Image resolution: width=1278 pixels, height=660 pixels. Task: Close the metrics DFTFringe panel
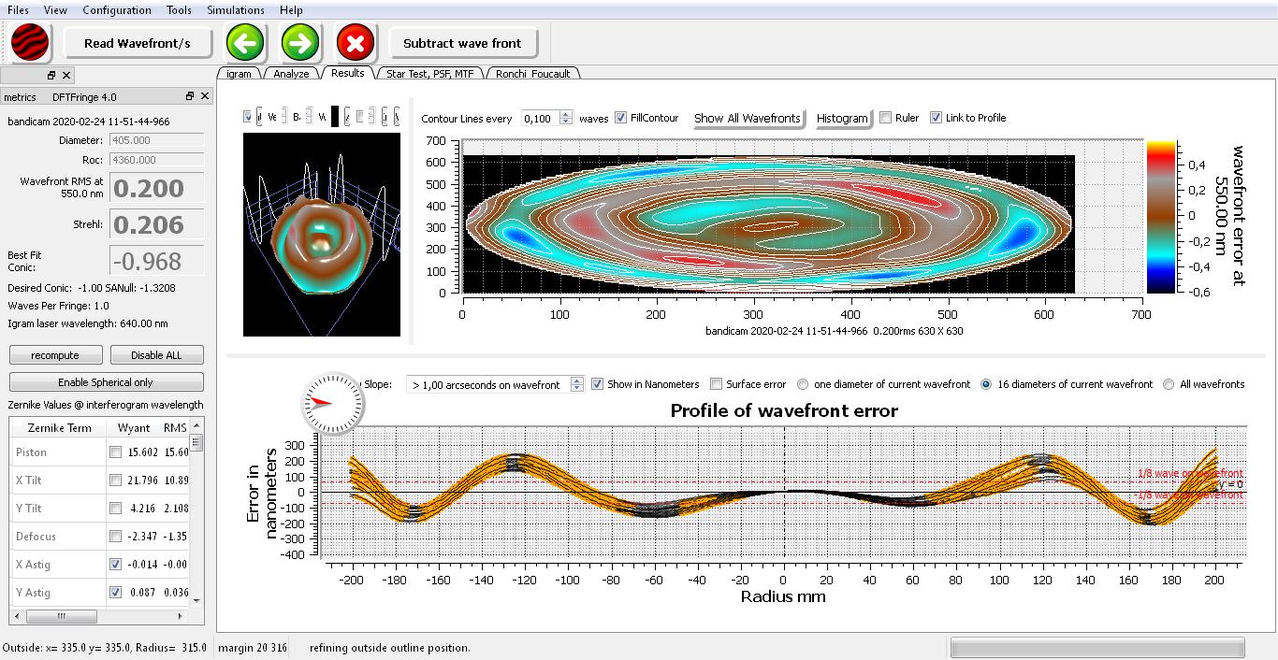click(x=205, y=96)
